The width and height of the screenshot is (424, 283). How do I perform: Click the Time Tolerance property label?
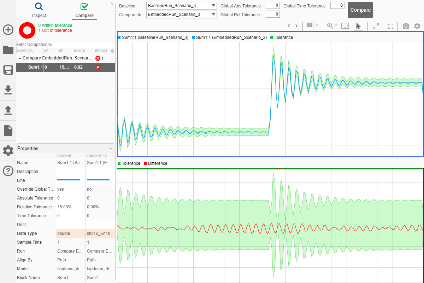tap(31, 216)
